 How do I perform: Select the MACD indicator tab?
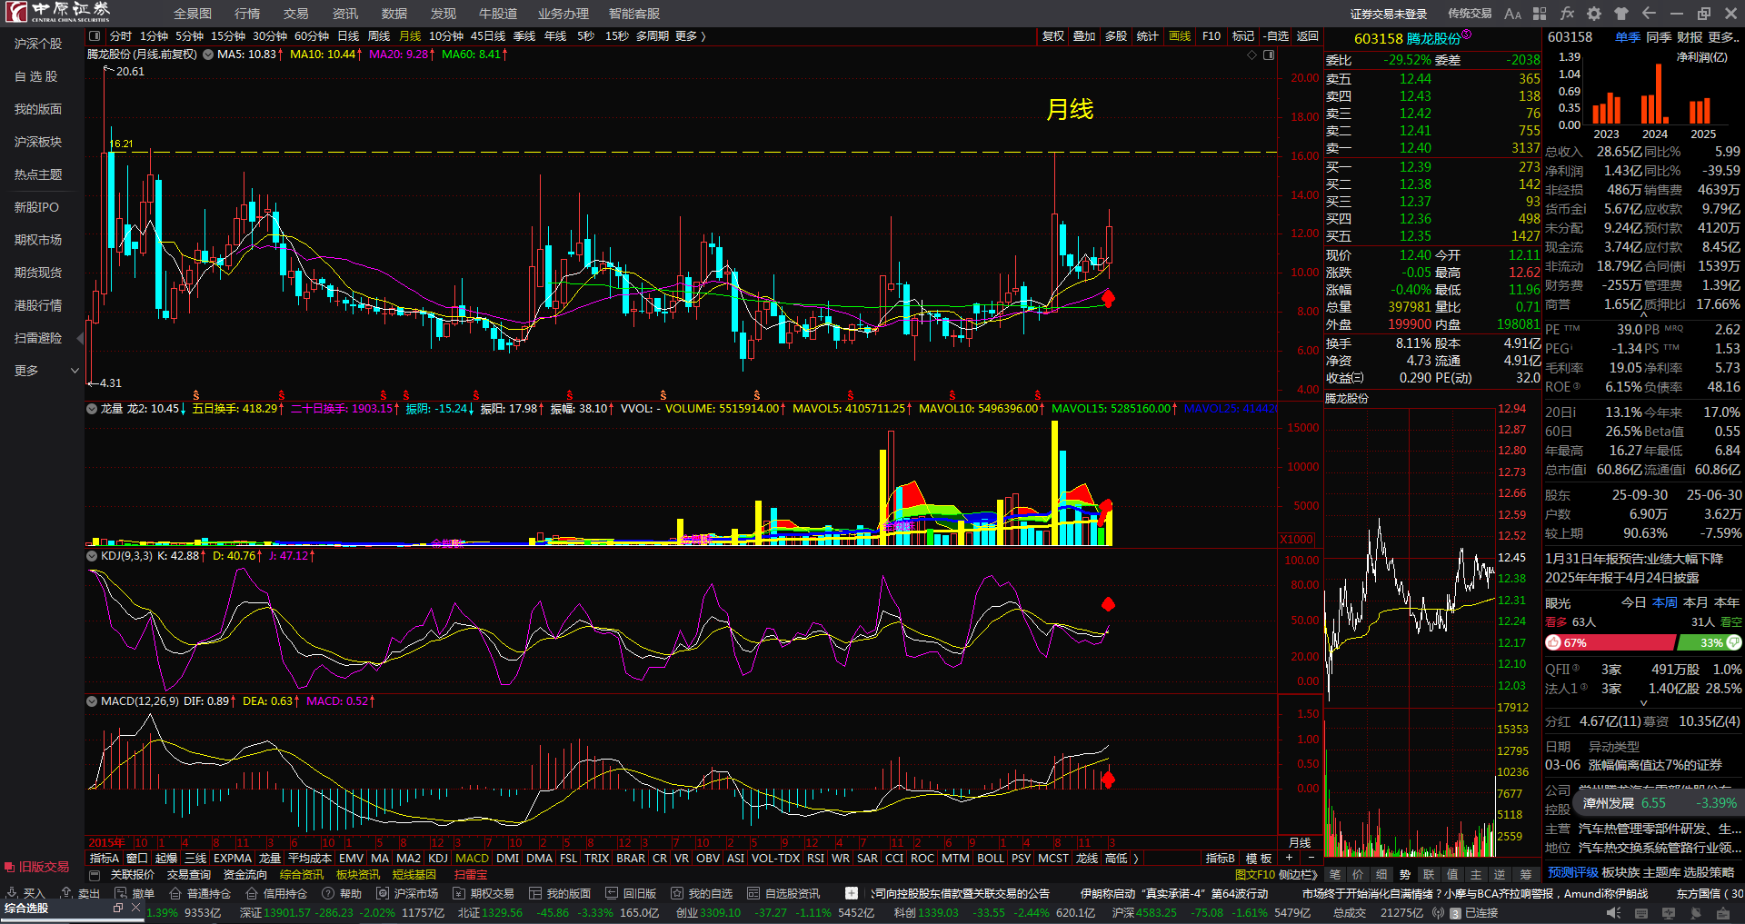click(x=472, y=859)
